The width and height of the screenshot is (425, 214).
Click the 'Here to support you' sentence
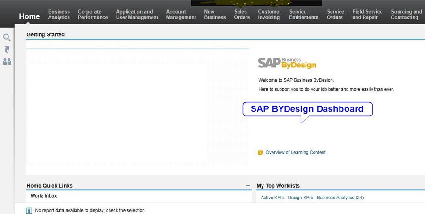click(326, 89)
